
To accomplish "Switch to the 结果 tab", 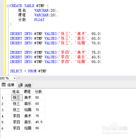I will coord(8,85).
